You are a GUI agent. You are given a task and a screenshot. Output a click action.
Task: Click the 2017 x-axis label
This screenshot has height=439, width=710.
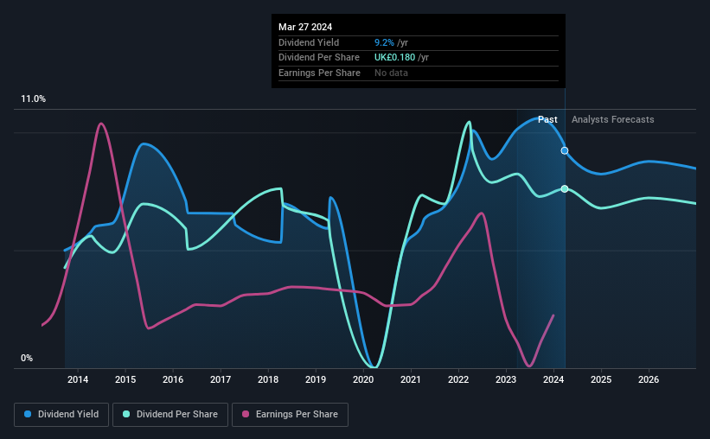(221, 379)
